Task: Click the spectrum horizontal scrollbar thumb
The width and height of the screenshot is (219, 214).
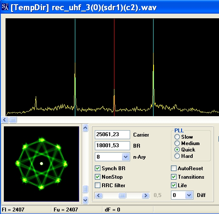Action: 13,120
